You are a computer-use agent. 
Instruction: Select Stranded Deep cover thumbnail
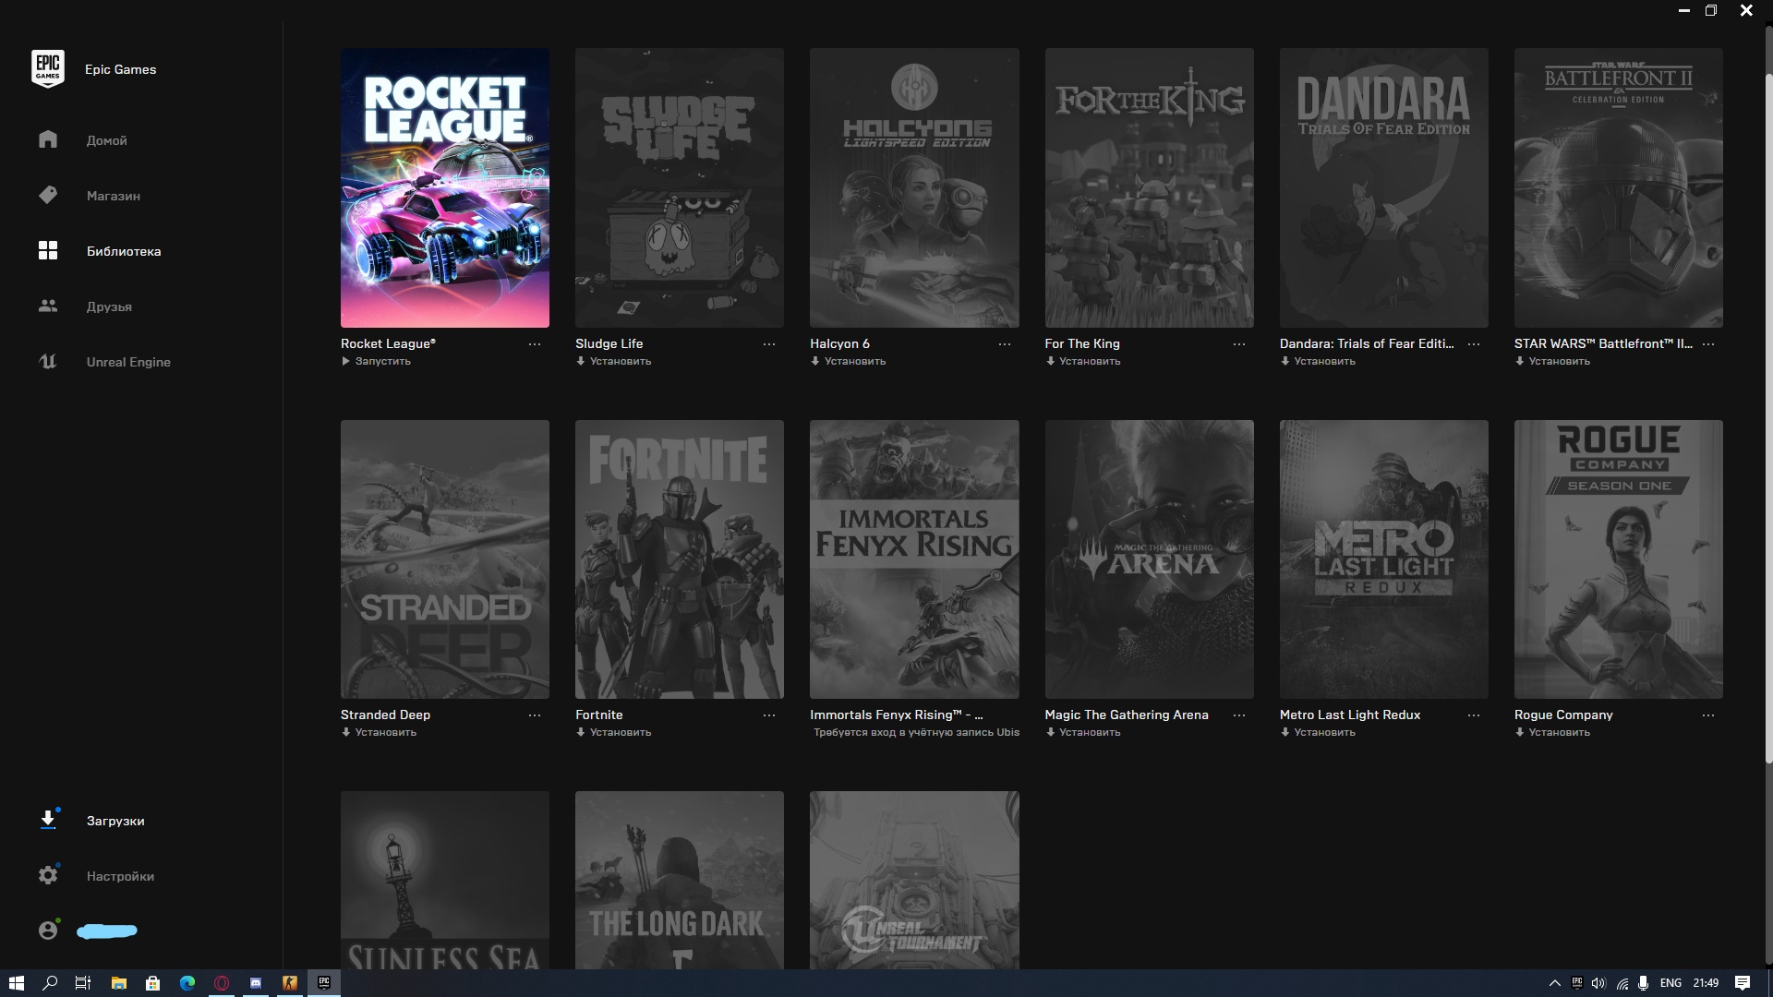point(445,559)
